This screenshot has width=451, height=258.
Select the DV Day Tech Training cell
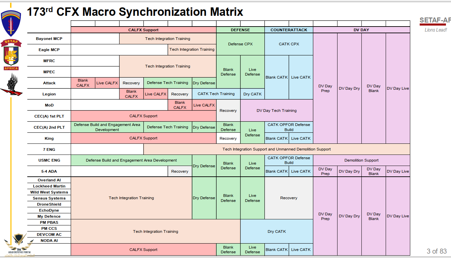(x=277, y=111)
